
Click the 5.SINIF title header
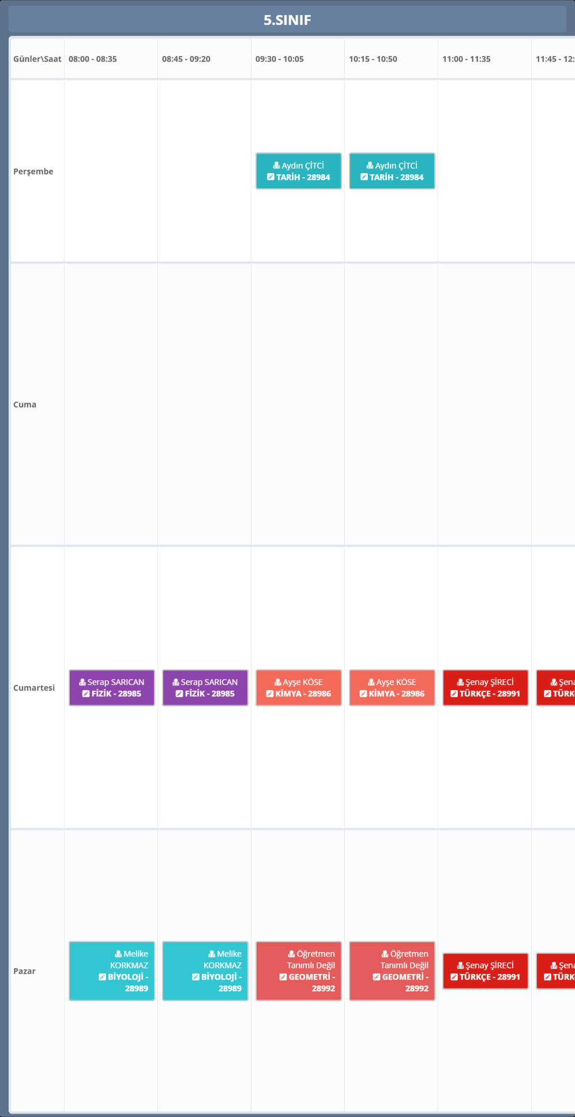[287, 20]
